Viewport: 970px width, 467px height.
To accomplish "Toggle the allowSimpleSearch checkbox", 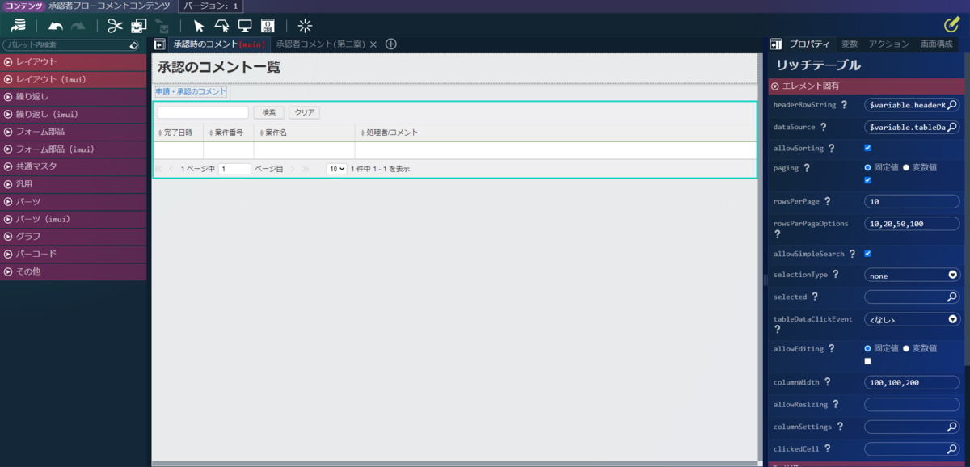I will click(868, 254).
